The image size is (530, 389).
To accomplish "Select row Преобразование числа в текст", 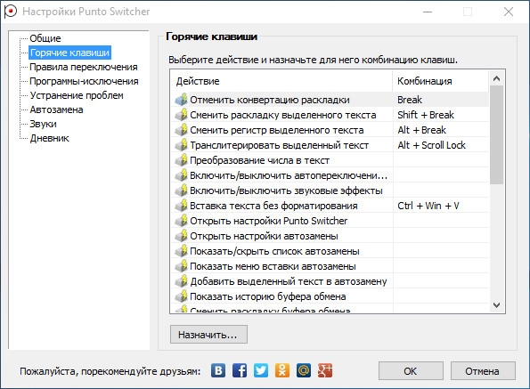I will click(x=330, y=160).
